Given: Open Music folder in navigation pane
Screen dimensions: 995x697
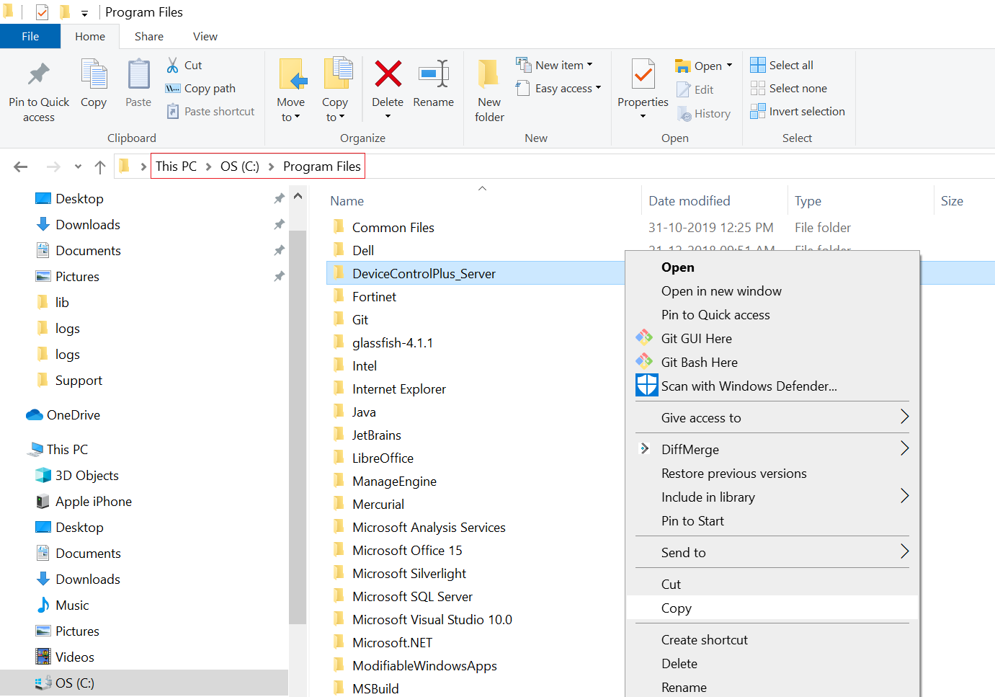Looking at the screenshot, I should (72, 605).
